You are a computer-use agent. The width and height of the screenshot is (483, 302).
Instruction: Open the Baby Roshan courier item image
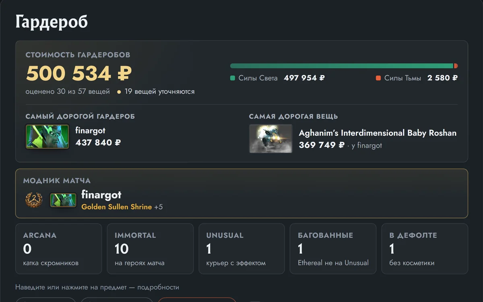click(x=270, y=139)
